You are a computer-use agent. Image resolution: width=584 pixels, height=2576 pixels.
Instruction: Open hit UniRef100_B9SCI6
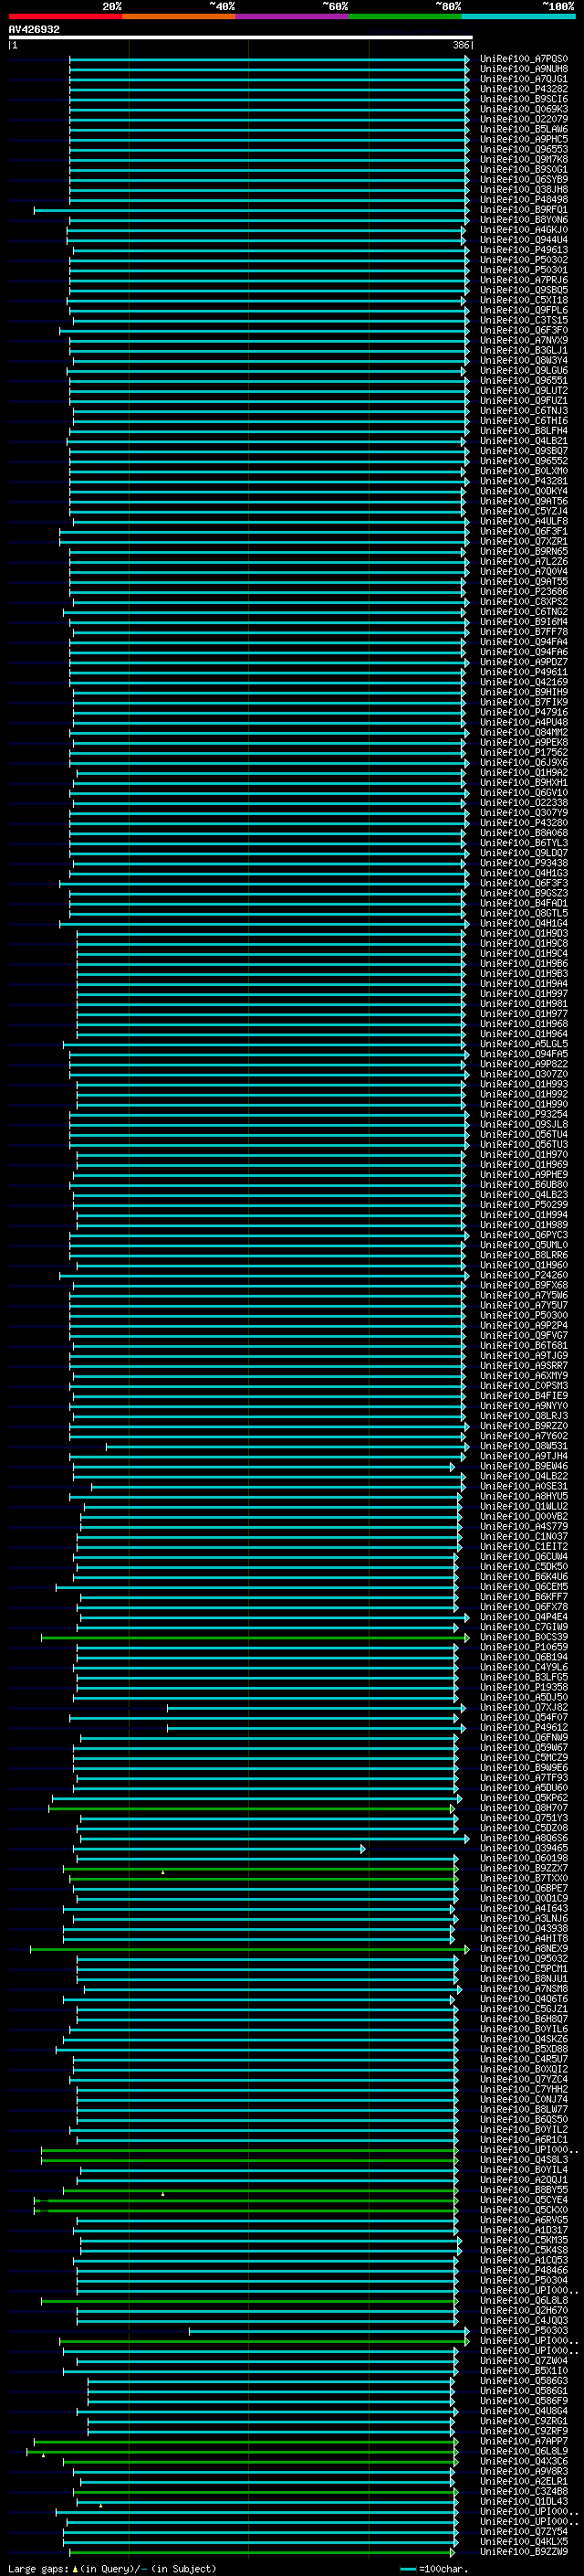524,99
